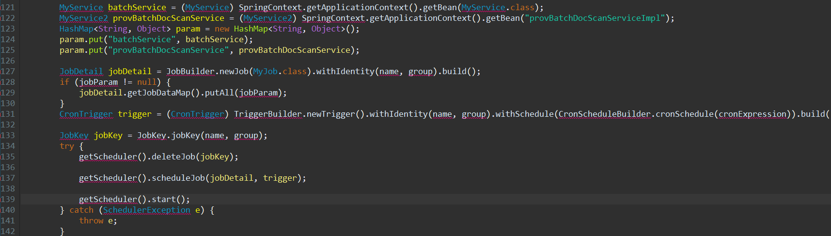Click getApplicationContext call on line 121
Screen dimensions: 831x236
tap(358, 7)
